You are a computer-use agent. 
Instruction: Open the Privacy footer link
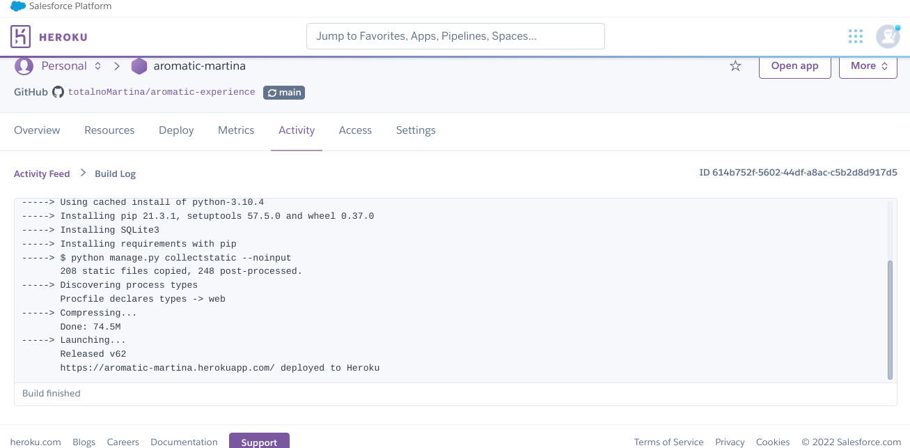pos(730,442)
